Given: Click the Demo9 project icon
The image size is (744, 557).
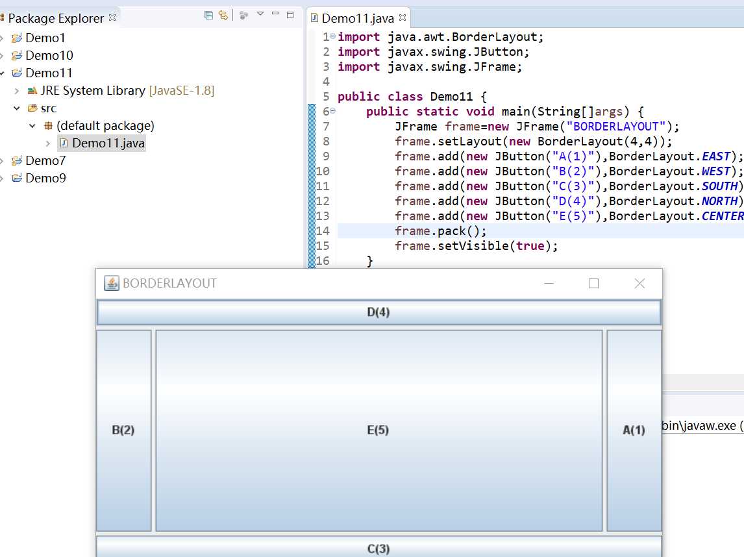Looking at the screenshot, I should (x=17, y=178).
